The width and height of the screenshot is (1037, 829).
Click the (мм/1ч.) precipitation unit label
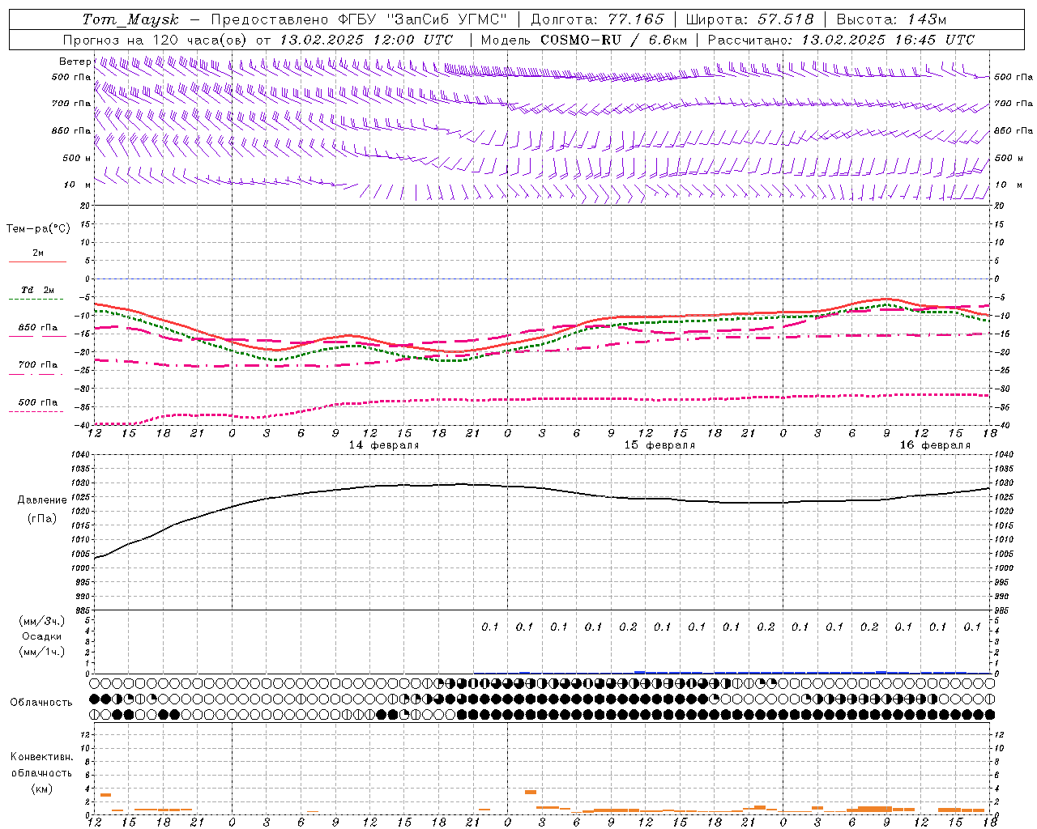[41, 652]
